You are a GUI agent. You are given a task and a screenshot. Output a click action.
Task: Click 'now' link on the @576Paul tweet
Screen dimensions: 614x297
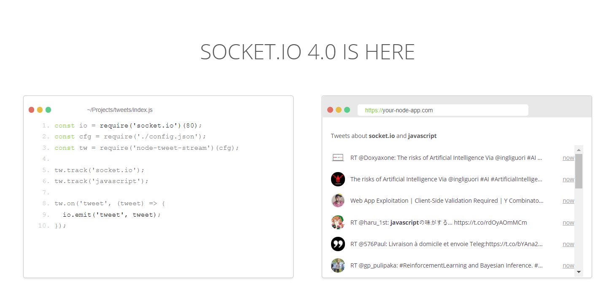[568, 244]
